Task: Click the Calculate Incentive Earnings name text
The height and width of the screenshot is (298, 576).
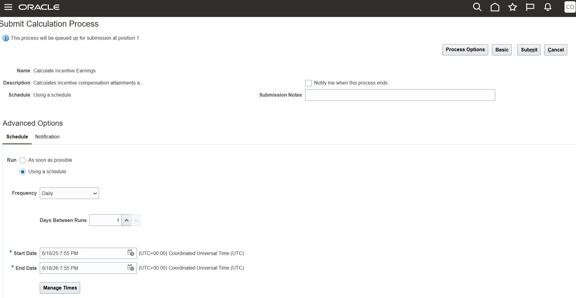Action: pos(64,71)
